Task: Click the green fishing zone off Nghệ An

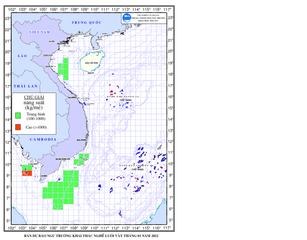Action: point(63,70)
